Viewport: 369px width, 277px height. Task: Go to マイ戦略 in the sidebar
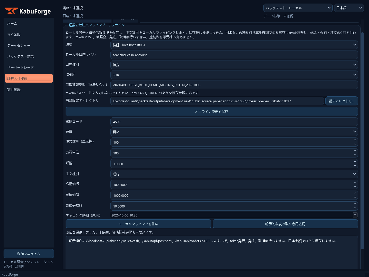point(29,35)
